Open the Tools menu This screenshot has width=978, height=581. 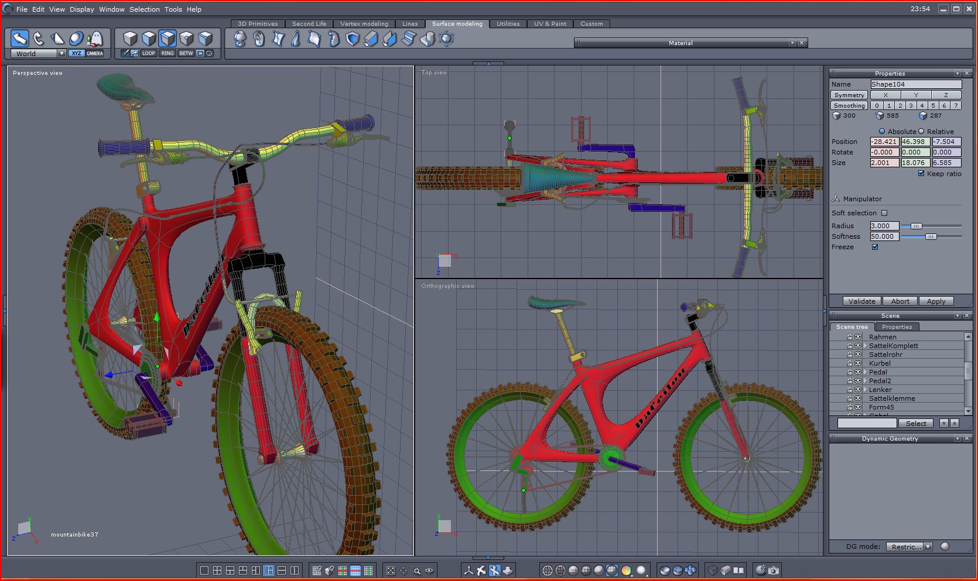173,9
